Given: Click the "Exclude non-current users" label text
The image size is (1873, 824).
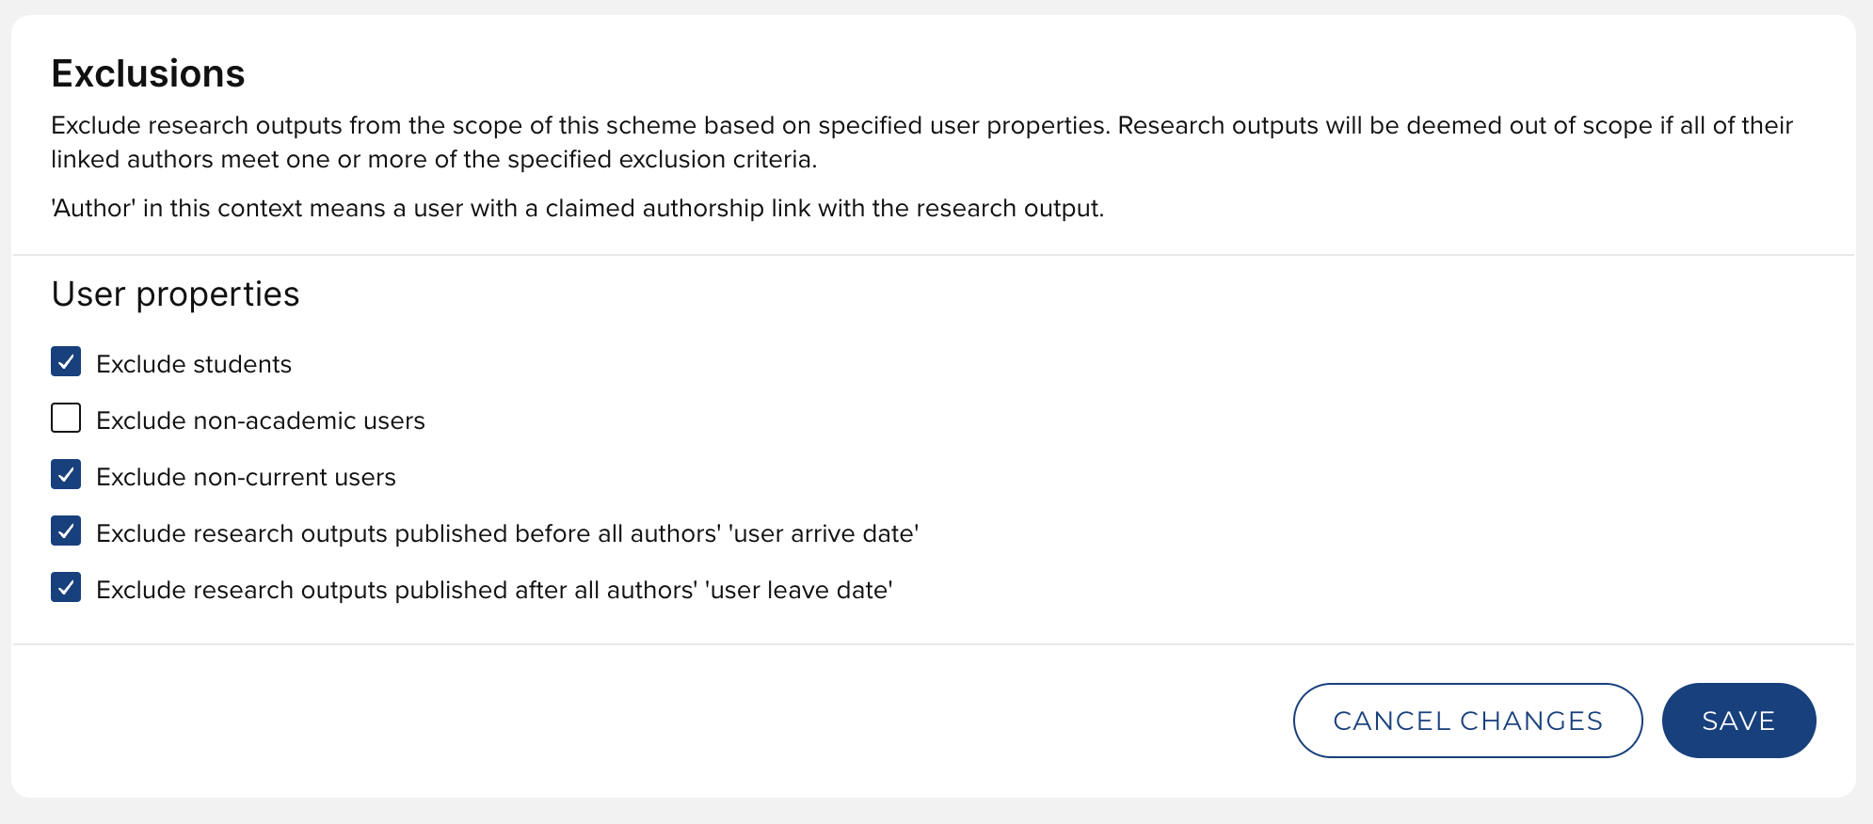Looking at the screenshot, I should click(x=246, y=477).
